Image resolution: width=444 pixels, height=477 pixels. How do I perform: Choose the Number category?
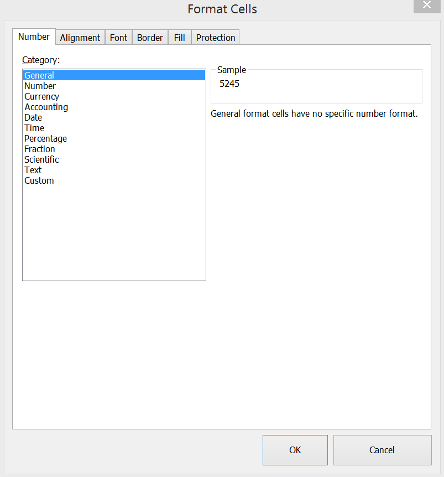[40, 86]
